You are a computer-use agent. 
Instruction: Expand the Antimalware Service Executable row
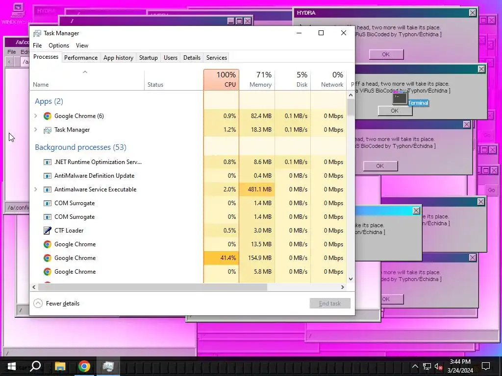pos(35,189)
